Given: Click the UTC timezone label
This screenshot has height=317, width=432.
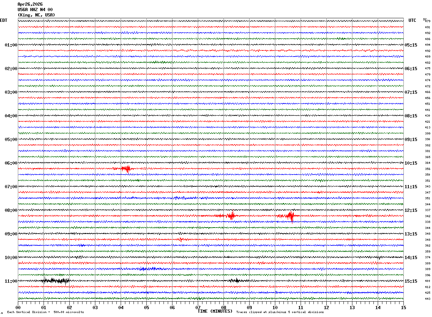Looking at the screenshot, I should [x=412, y=20].
